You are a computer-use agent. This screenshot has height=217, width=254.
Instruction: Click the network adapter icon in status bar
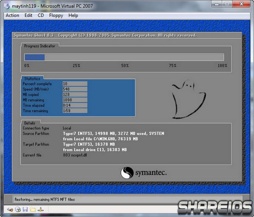tap(41, 209)
